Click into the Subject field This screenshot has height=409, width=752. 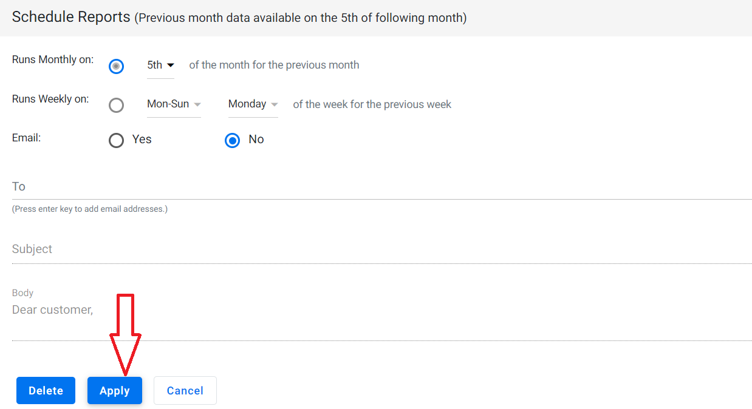(381, 249)
